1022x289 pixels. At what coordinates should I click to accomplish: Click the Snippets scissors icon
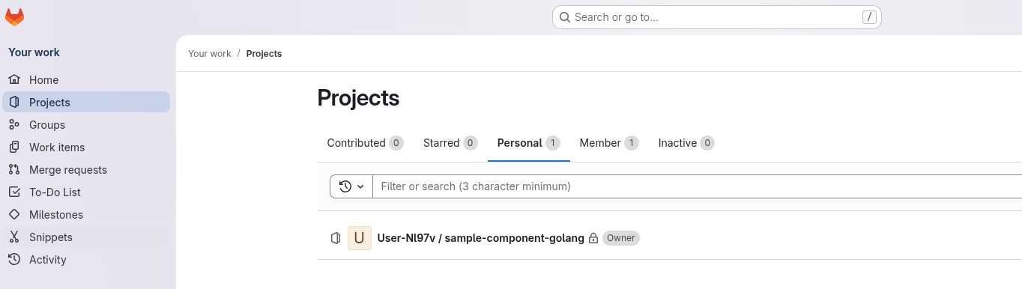[14, 237]
